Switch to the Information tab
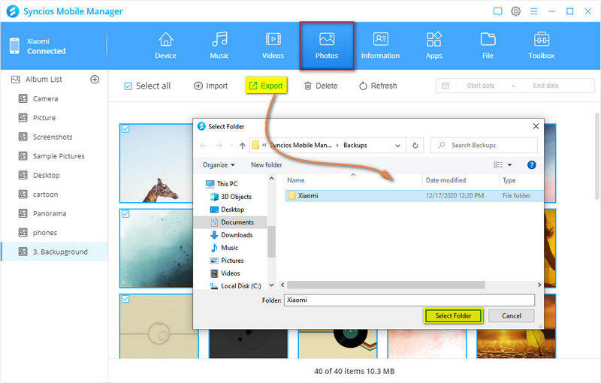 (x=380, y=45)
